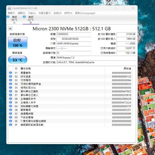Click the blue status icon for attribute 0E
Screen dimensions: 155x155
click(11, 121)
